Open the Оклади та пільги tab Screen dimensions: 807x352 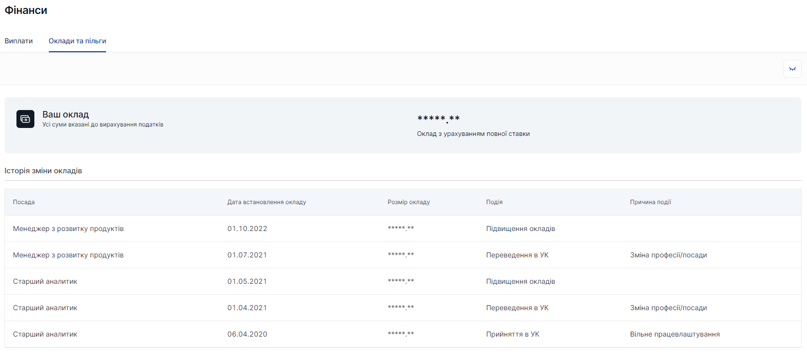77,41
